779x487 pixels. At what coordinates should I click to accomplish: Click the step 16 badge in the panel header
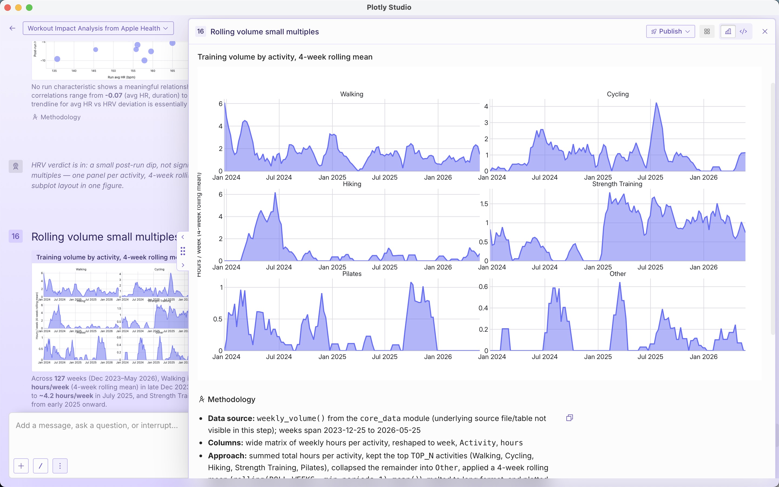click(200, 31)
